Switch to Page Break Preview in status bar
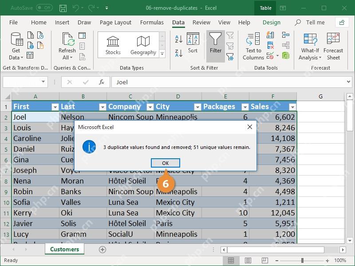The image size is (355, 266). 264,260
